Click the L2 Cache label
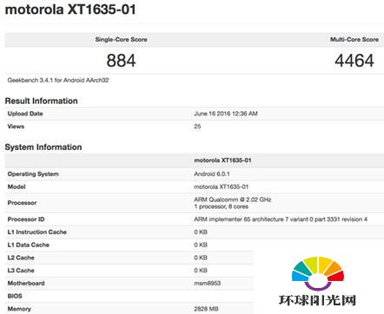The width and height of the screenshot is (384, 314). coord(21,258)
